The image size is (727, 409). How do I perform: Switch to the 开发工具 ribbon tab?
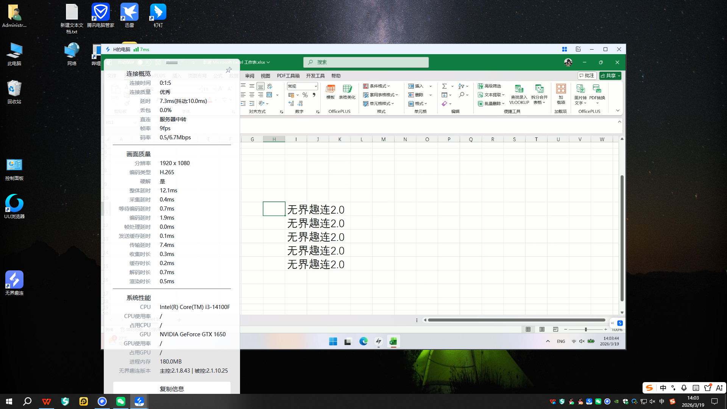point(315,76)
